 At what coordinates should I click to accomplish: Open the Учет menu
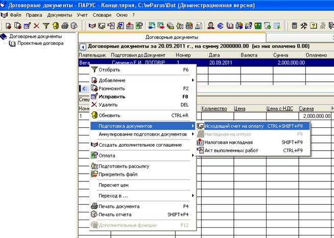82,15
